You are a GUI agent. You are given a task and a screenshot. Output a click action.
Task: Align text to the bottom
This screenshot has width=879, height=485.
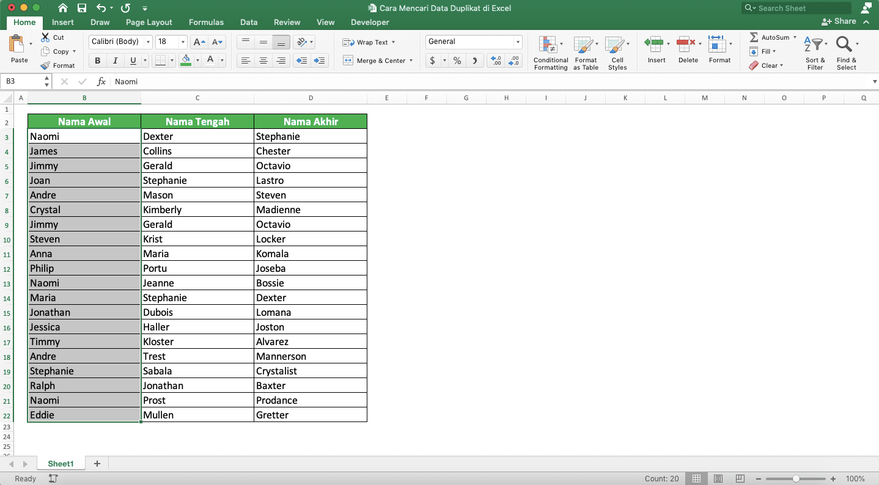tap(281, 42)
